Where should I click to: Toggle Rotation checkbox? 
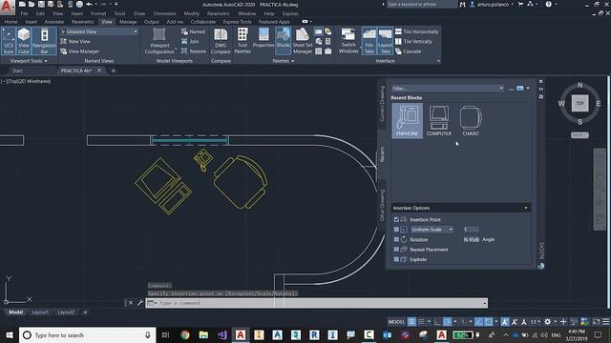pyautogui.click(x=396, y=239)
